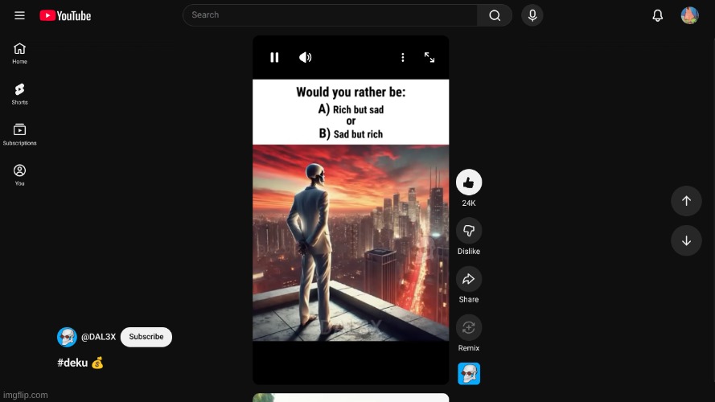The width and height of the screenshot is (715, 402).
Task: Pause the playing Short
Action: click(274, 57)
